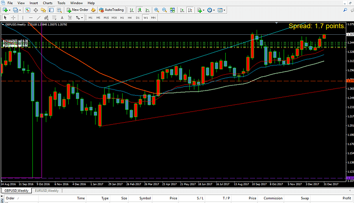
Task: Set timeframe to M5
Action: coord(98,17)
